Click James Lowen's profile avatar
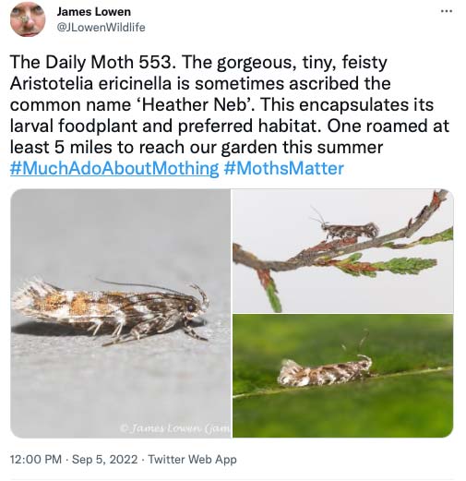466x481 pixels. point(28,19)
